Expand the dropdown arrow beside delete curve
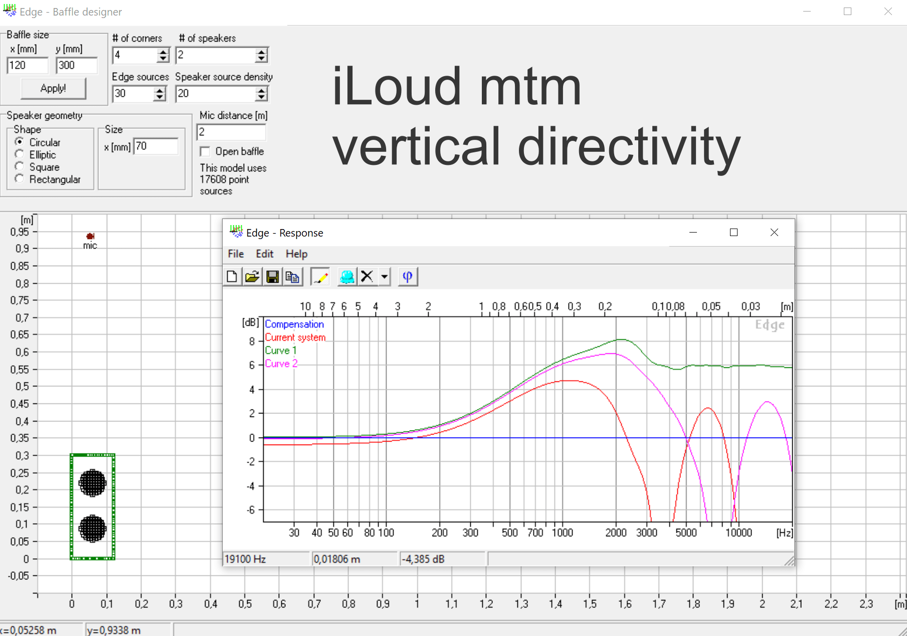 coord(385,277)
